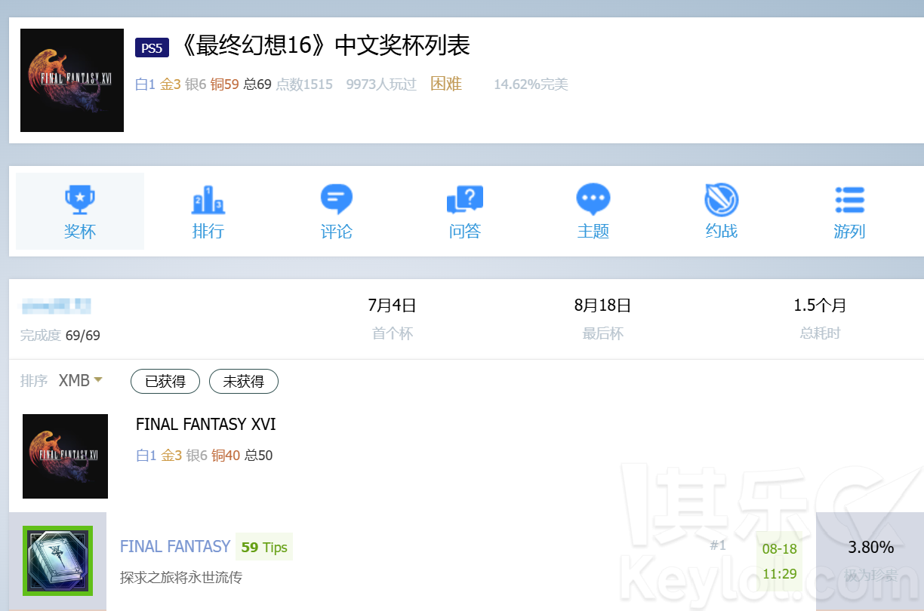
Task: Click the 《最终幻想16》中文奖杯列表 title
Action: [x=326, y=46]
